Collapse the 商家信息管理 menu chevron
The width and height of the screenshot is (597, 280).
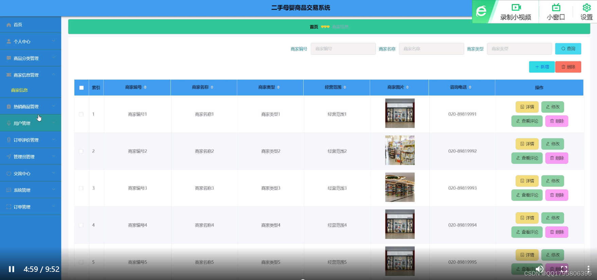click(54, 74)
